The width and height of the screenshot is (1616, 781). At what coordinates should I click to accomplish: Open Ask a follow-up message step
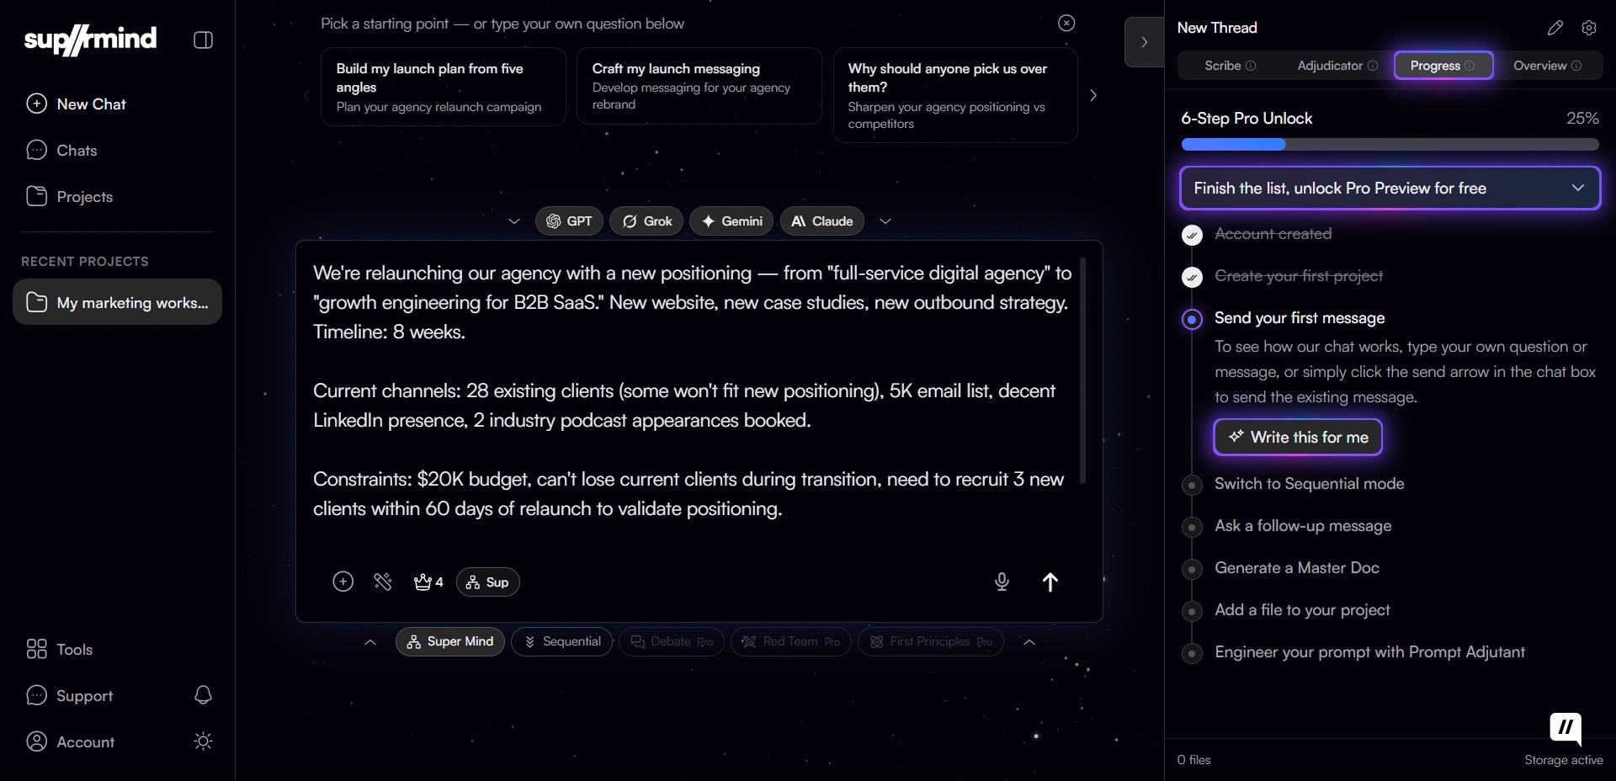(x=1303, y=526)
